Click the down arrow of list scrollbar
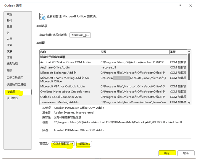Image resolution: width=197 pixels, height=161 pixels. (189, 103)
